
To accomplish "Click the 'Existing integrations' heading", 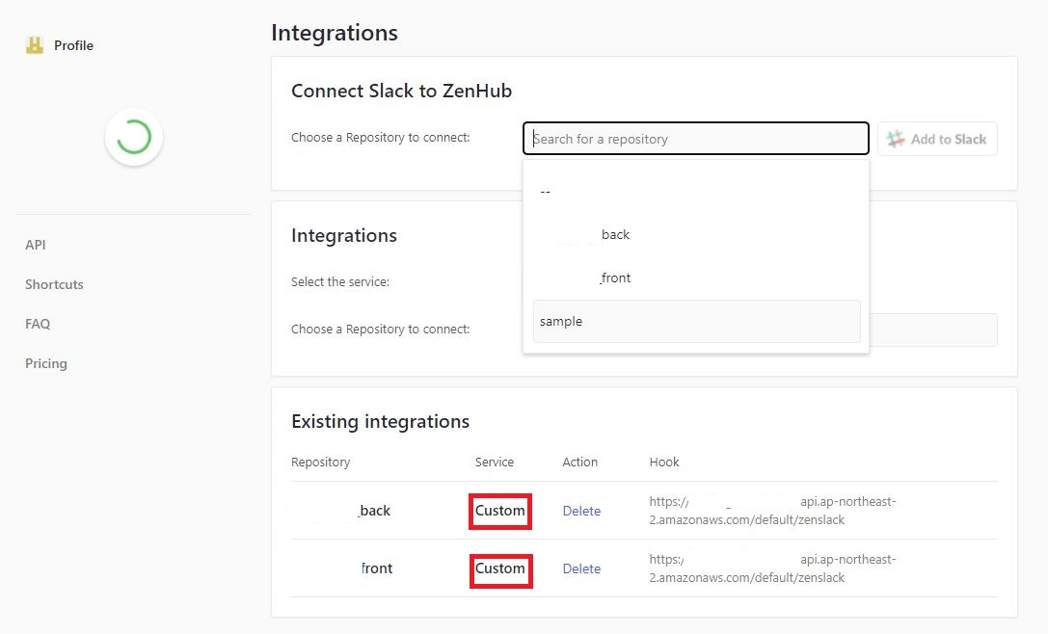I will 380,422.
